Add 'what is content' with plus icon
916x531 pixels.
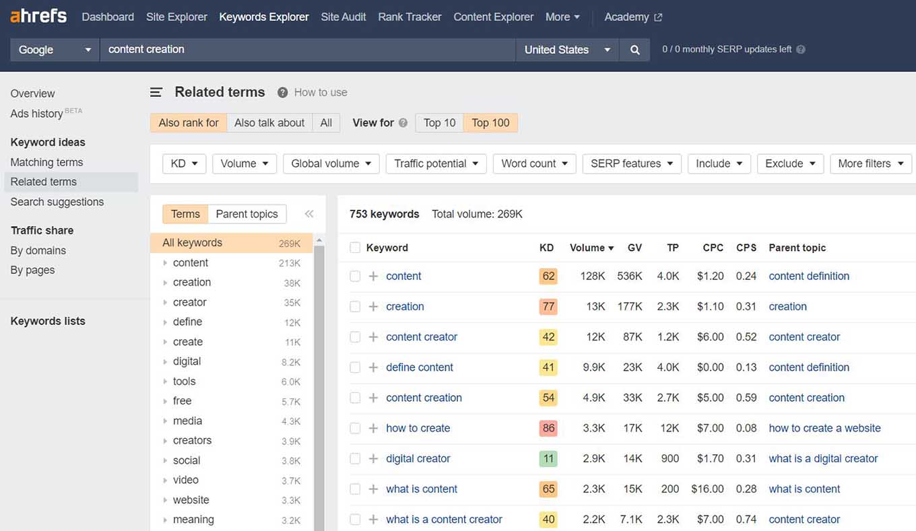click(x=373, y=489)
